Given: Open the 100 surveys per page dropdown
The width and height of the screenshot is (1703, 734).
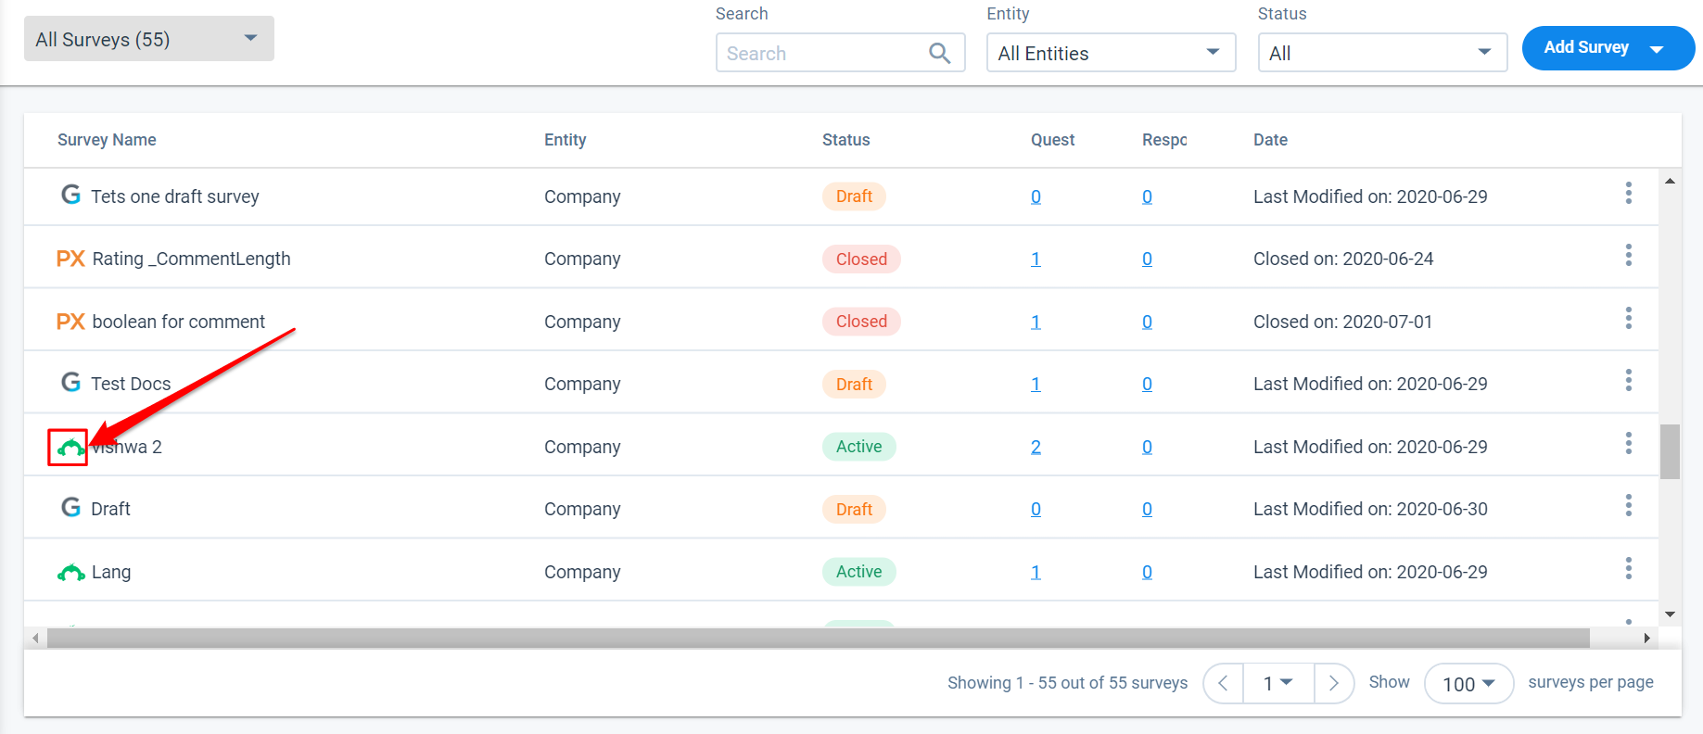Looking at the screenshot, I should [1468, 684].
